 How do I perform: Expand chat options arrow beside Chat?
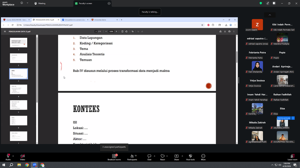click(x=154, y=156)
